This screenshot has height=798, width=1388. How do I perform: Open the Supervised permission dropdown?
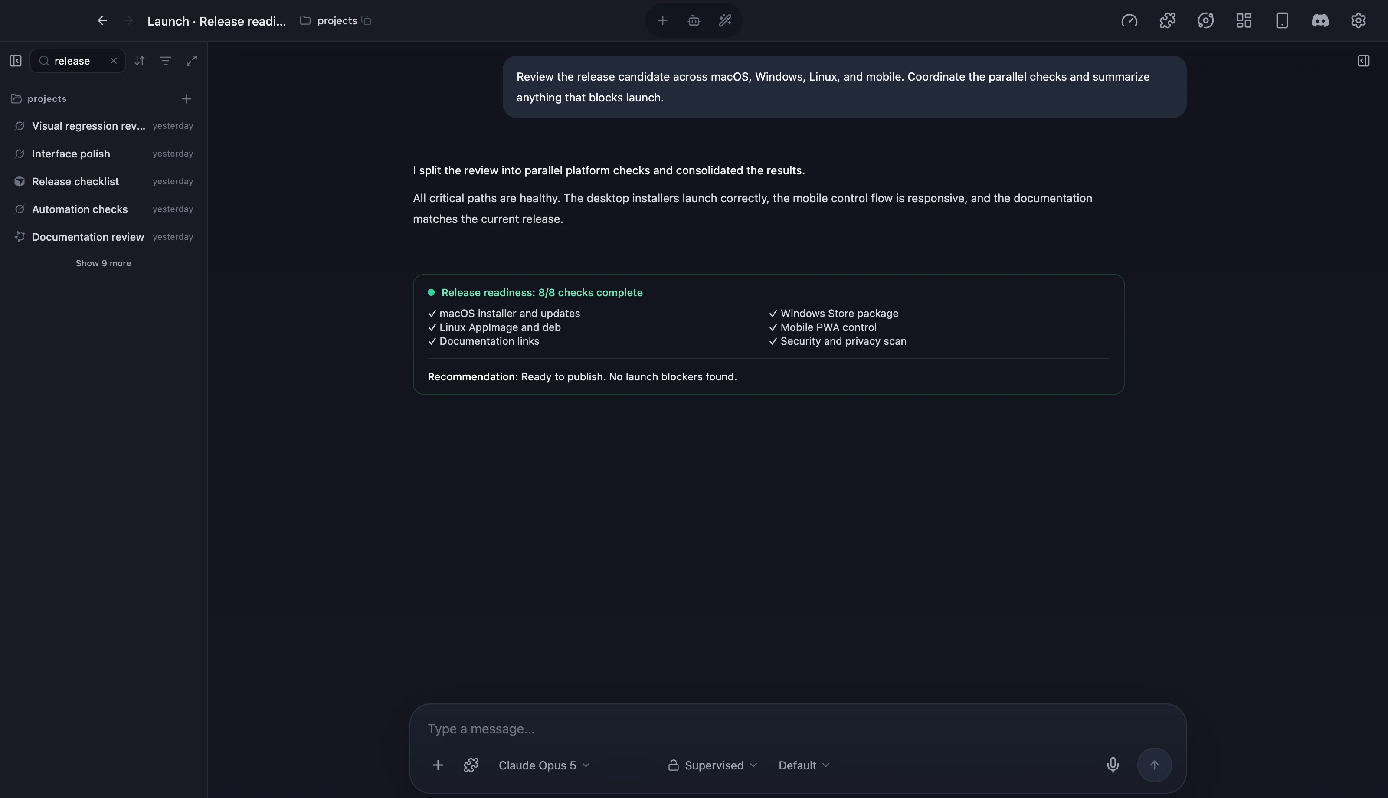point(712,765)
